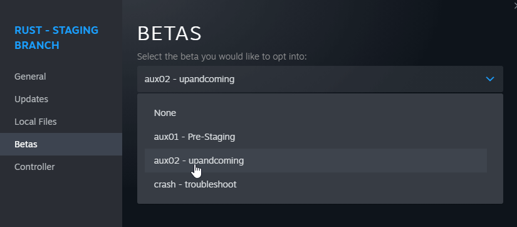Click the BETAS page heading
This screenshot has width=517, height=227.
(169, 34)
